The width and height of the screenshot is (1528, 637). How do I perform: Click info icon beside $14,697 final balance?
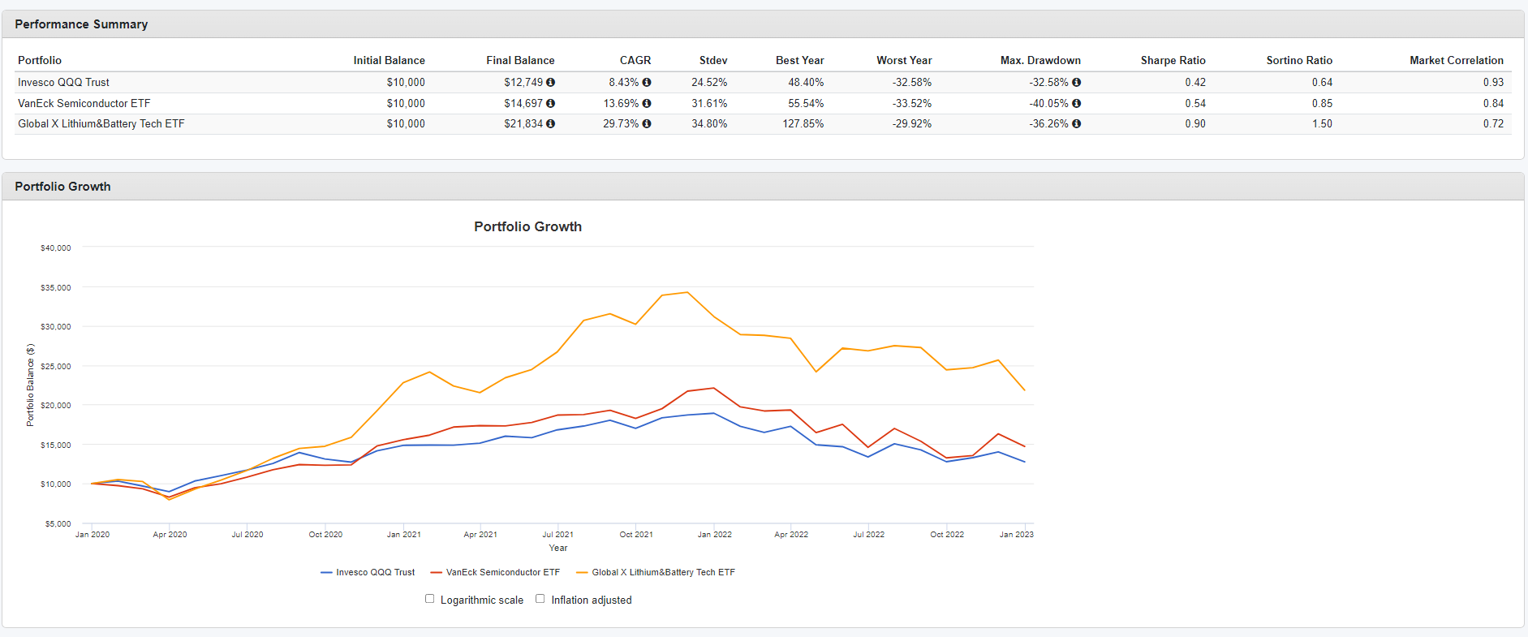[551, 104]
